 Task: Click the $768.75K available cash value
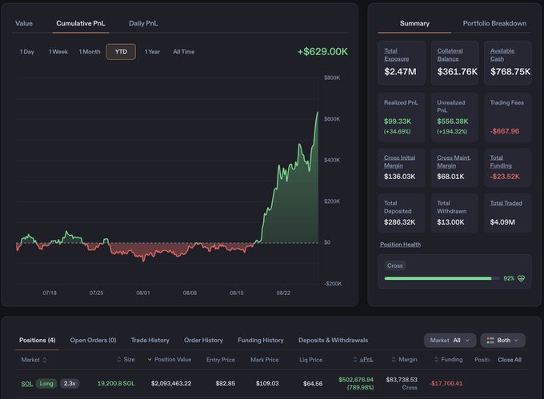(x=510, y=72)
